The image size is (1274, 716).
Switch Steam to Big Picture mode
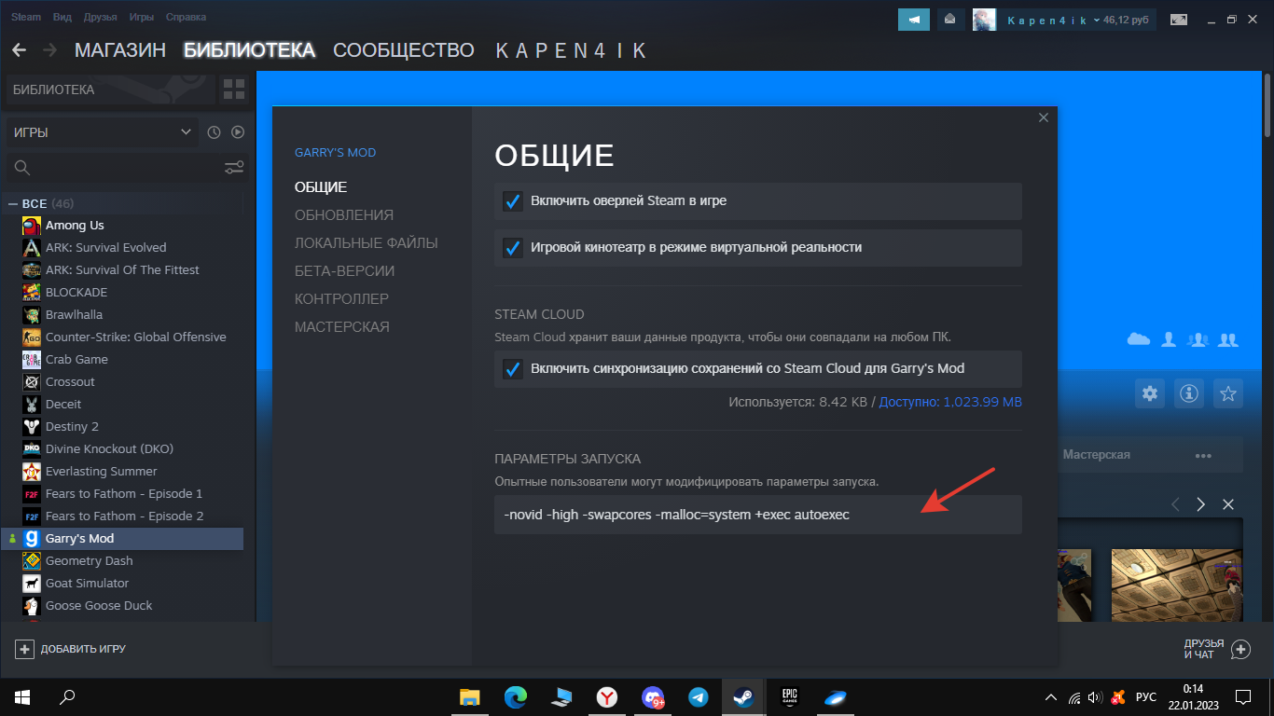pos(1179,20)
